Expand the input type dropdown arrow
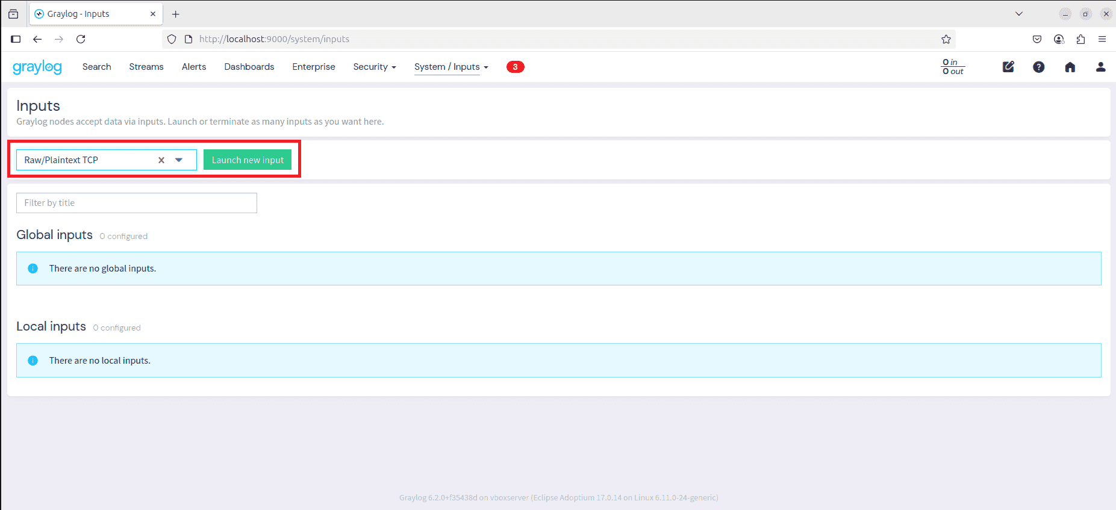The height and width of the screenshot is (510, 1116). click(179, 160)
